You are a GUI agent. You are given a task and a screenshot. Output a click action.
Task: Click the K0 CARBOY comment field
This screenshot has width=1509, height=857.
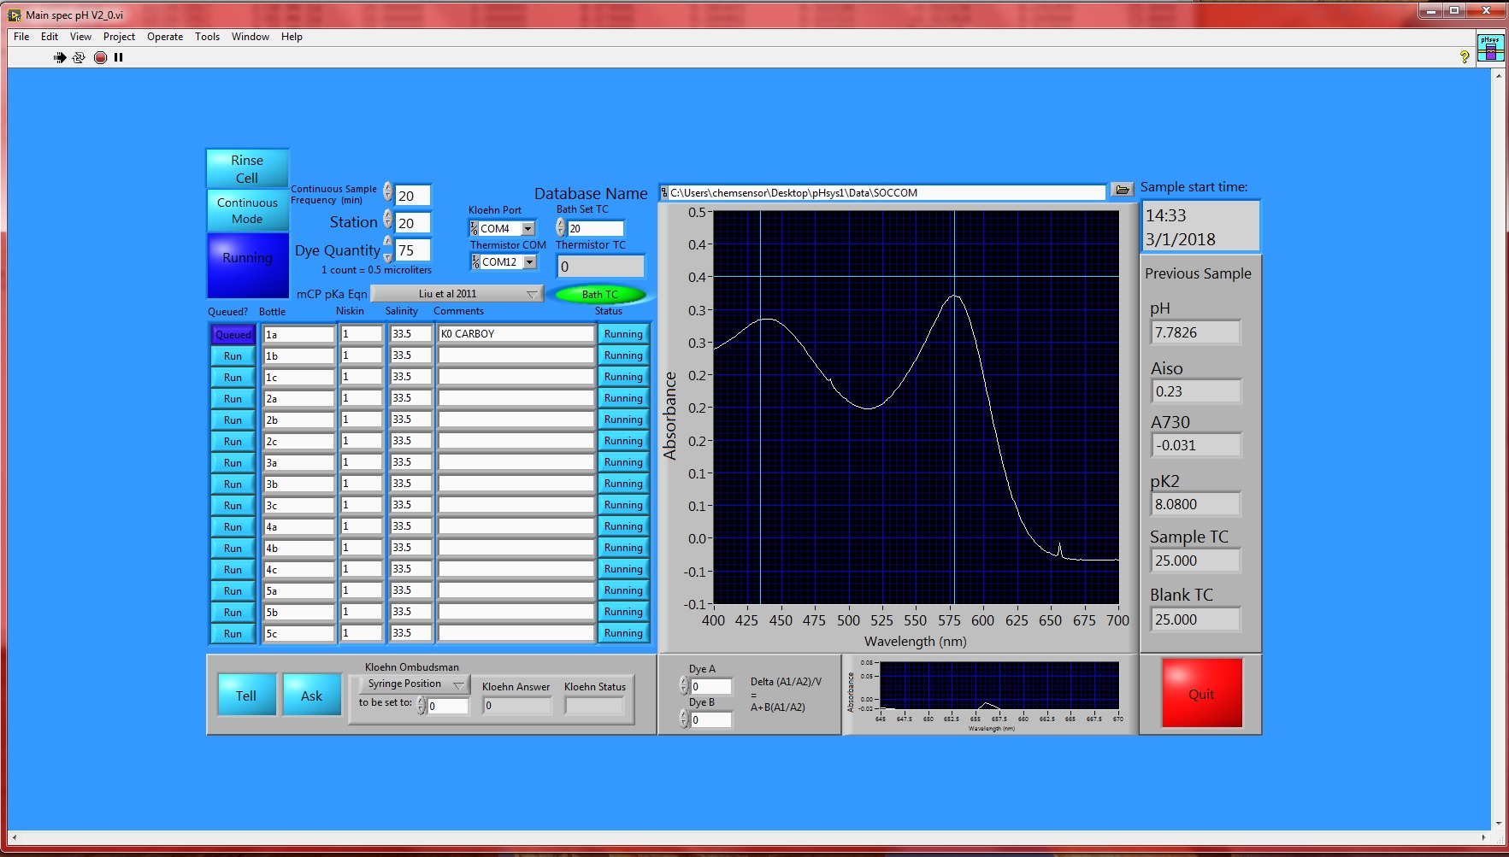click(516, 334)
